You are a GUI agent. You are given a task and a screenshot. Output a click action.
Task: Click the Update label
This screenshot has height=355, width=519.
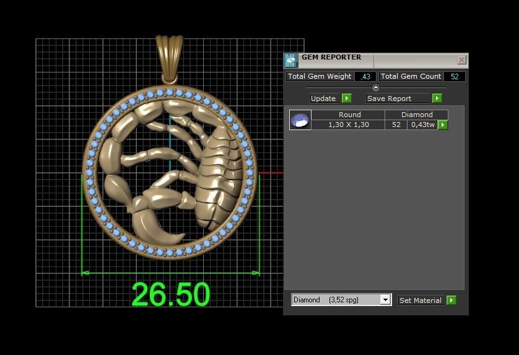point(323,99)
